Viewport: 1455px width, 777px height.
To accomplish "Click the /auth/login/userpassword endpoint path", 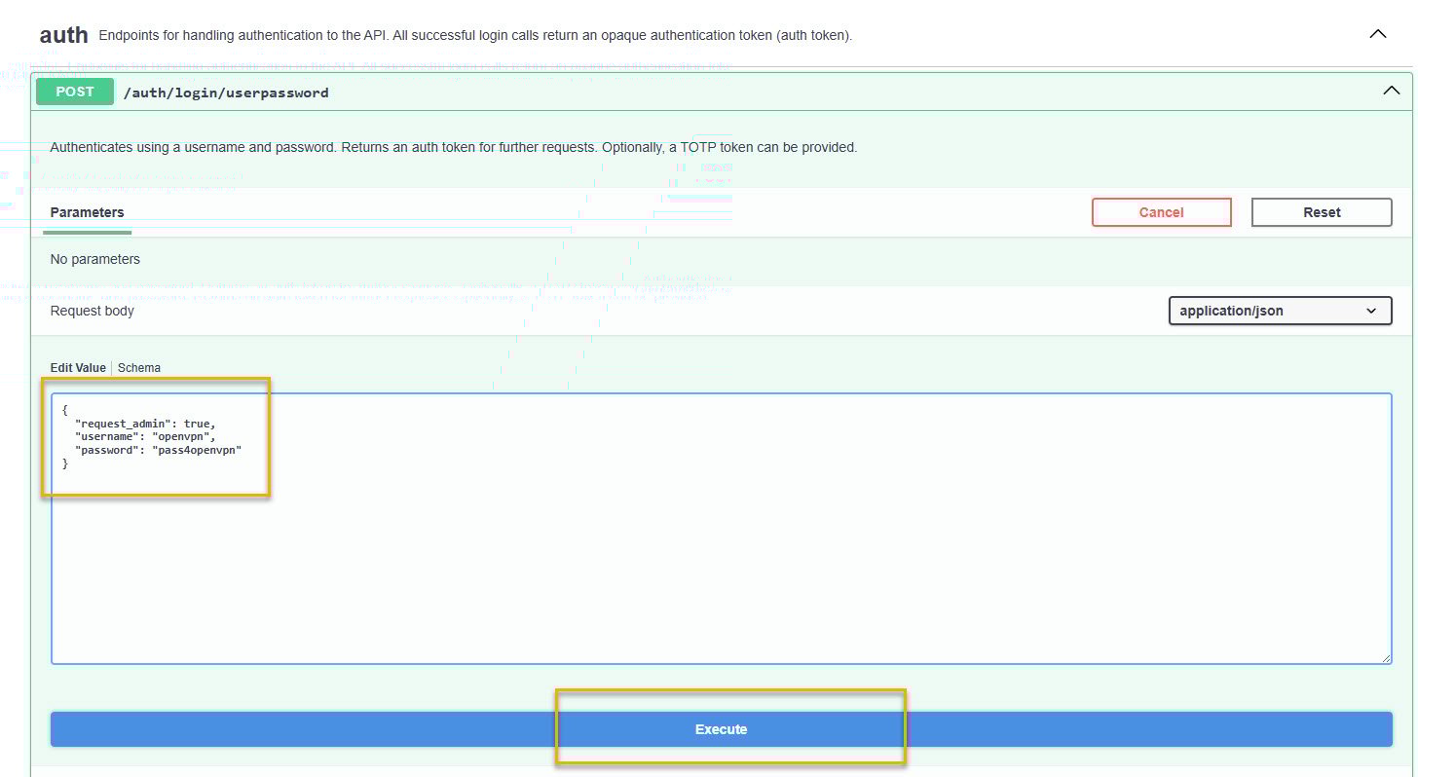I will (x=226, y=92).
